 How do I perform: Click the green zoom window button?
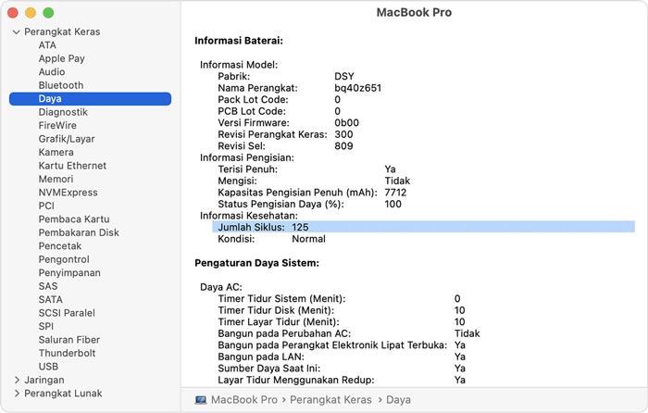(x=48, y=13)
